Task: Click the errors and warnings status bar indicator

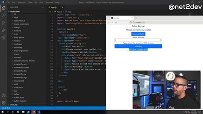Action: pyautogui.click(x=6, y=108)
